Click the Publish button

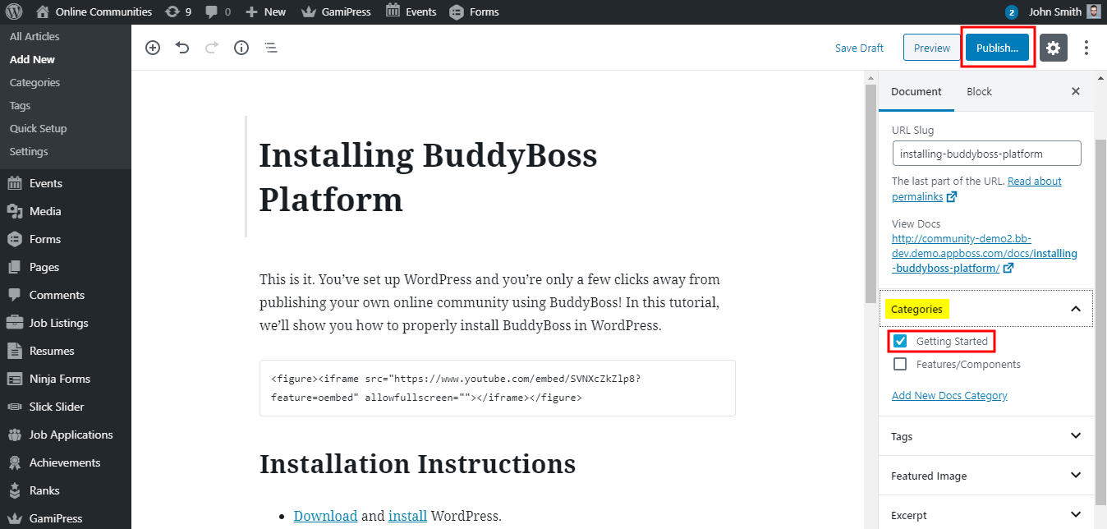(x=996, y=48)
